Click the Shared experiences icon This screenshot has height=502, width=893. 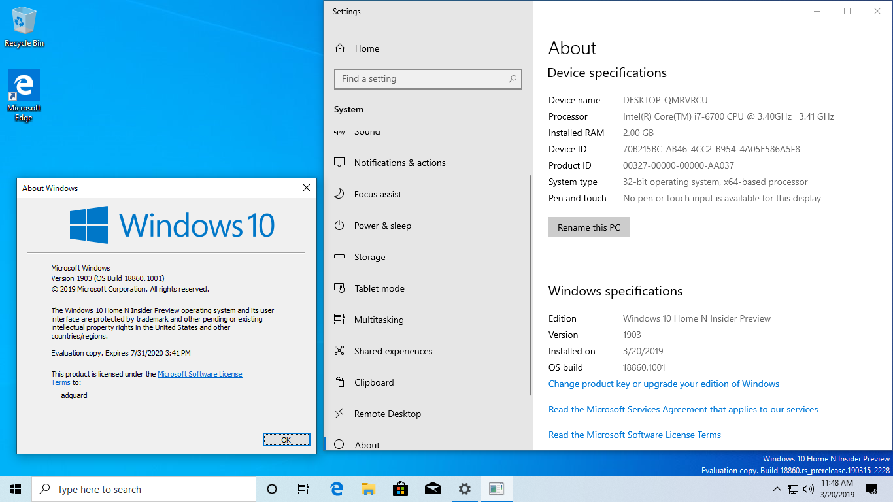pyautogui.click(x=339, y=351)
